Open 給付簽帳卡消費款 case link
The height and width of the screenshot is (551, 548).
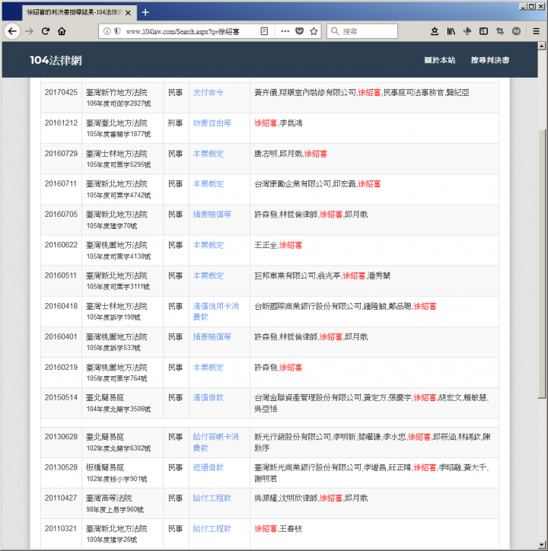coord(216,442)
